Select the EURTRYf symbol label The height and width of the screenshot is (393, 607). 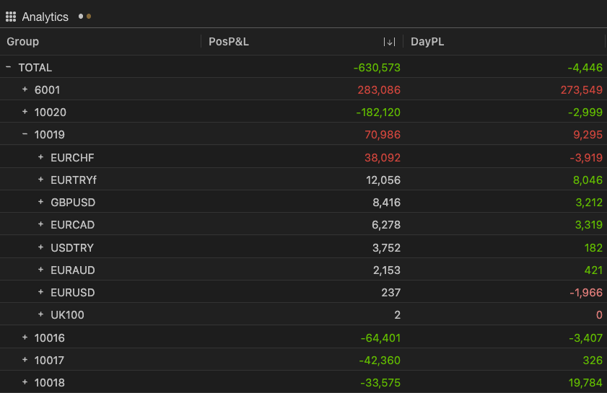click(74, 180)
